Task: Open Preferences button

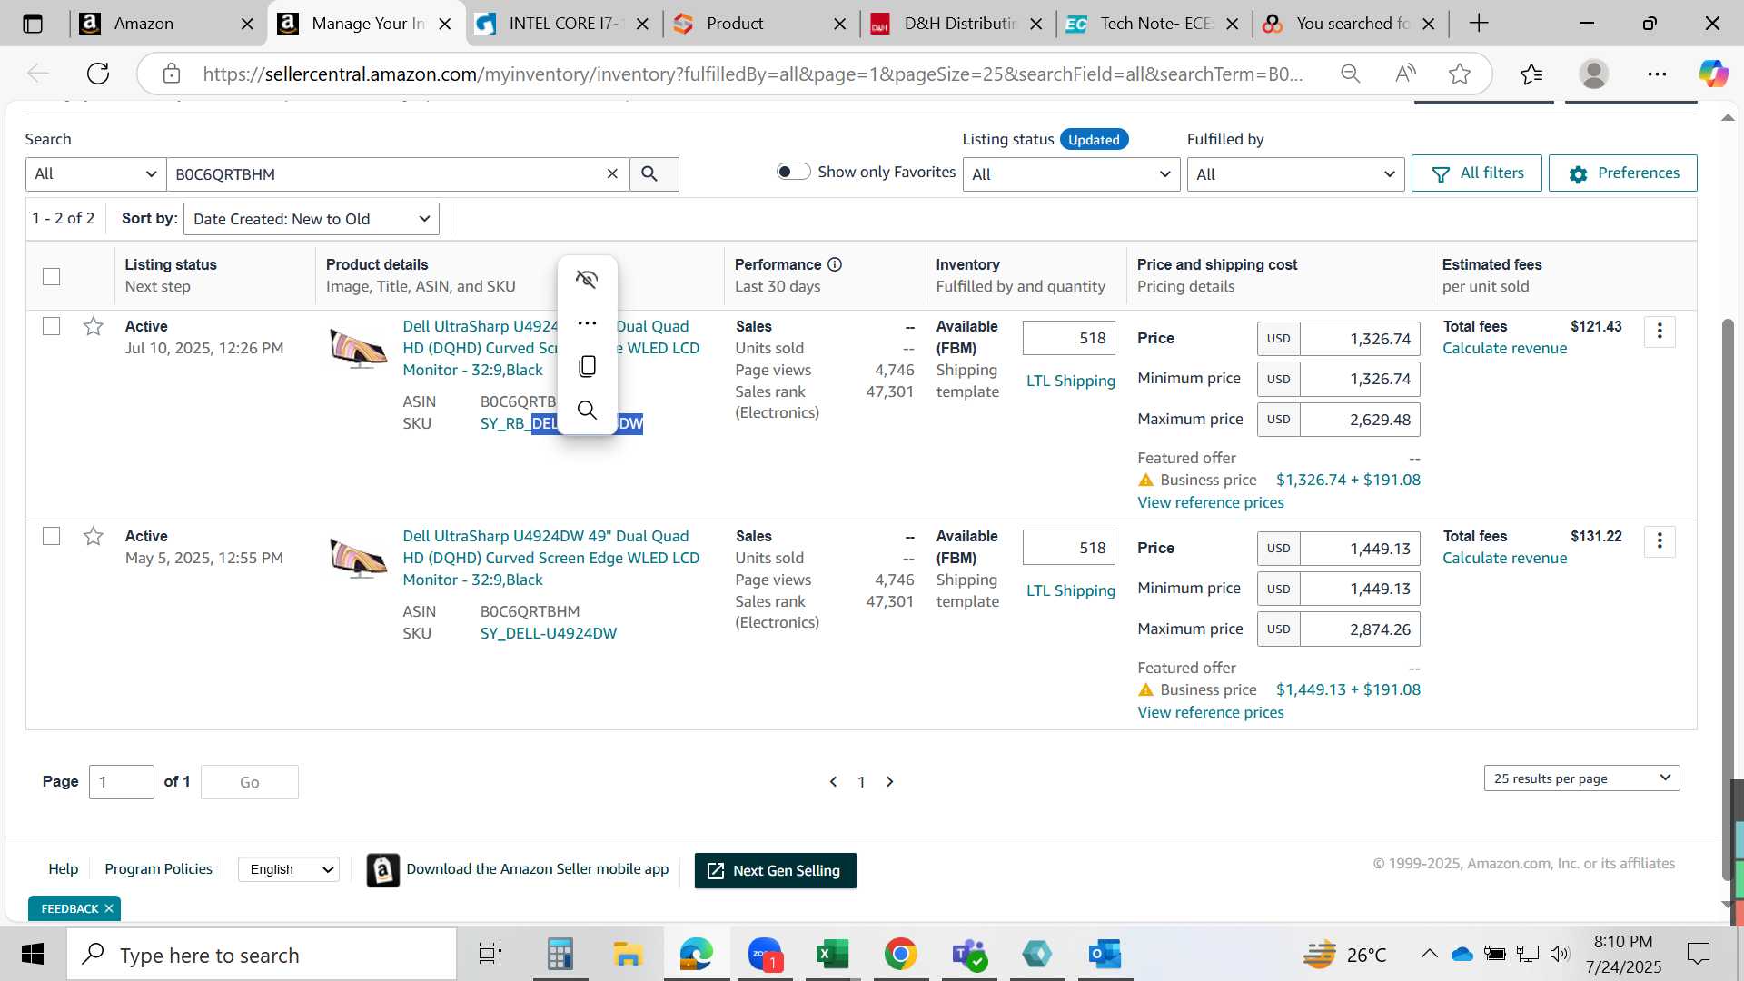Action: tap(1623, 173)
